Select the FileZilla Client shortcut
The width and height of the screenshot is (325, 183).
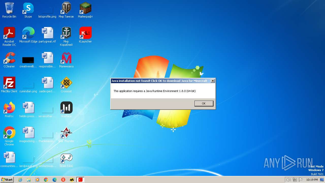coord(9,85)
